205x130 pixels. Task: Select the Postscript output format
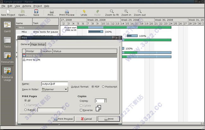[103, 87]
